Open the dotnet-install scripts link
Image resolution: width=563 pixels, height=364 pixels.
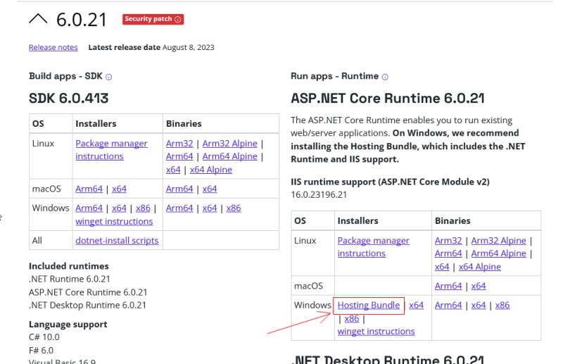tap(117, 240)
